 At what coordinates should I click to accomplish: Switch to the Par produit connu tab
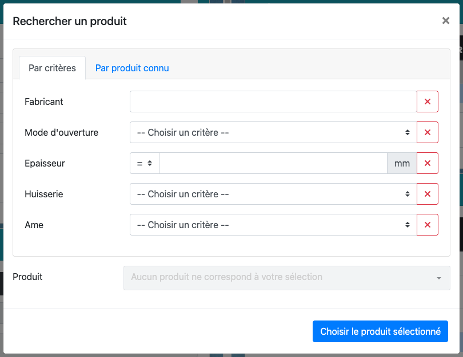(132, 68)
